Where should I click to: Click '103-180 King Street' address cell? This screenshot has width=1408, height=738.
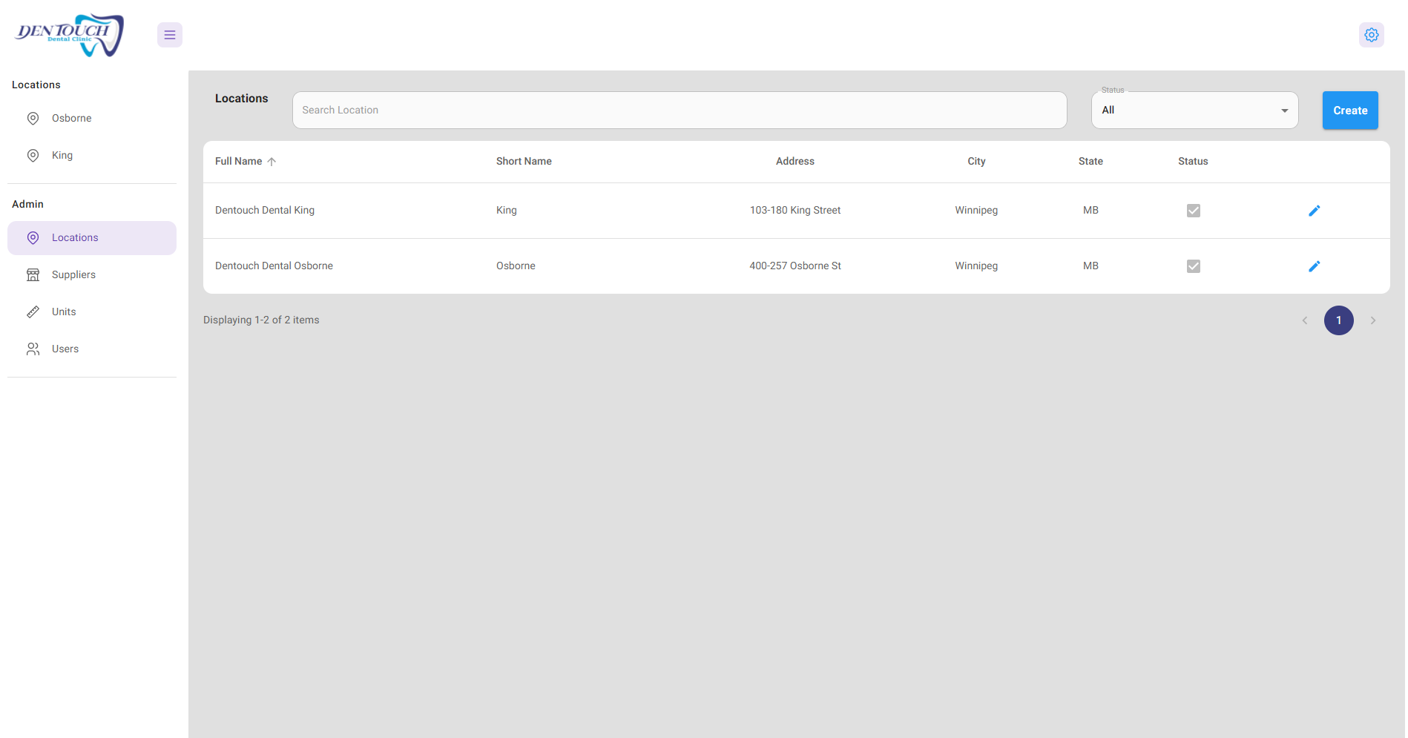(x=795, y=211)
